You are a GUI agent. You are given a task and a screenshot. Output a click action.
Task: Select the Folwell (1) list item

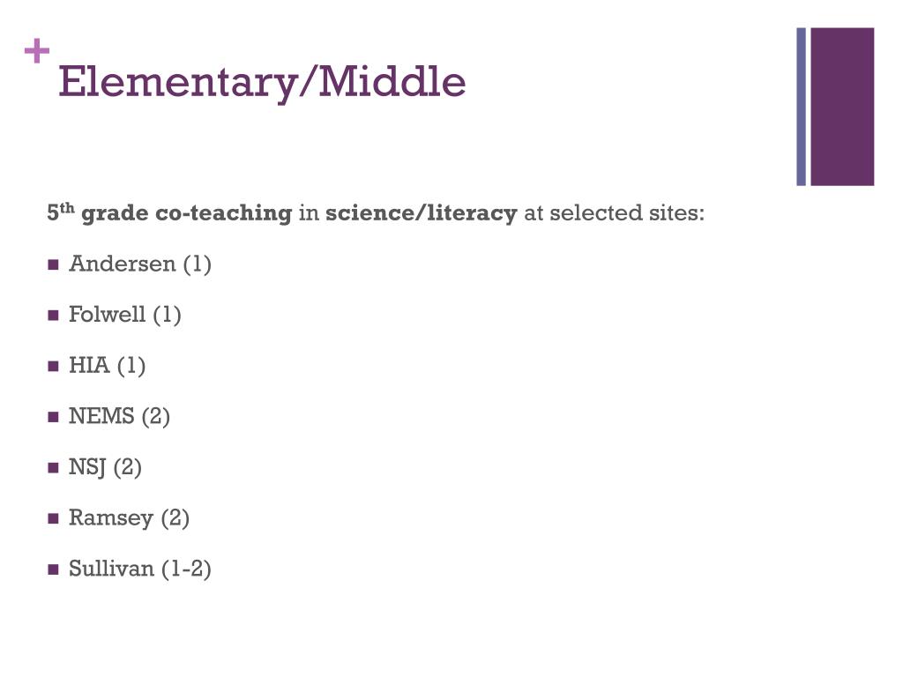pyautogui.click(x=125, y=315)
